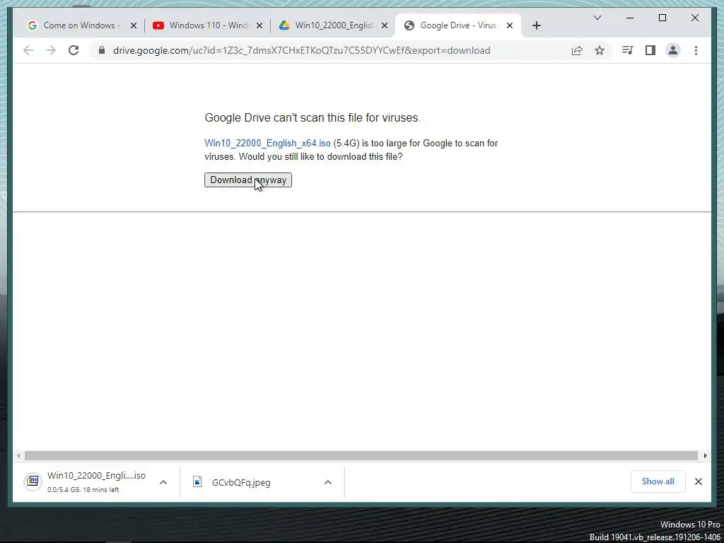
Task: Click the scrollbar right arrow
Action: [x=705, y=456]
